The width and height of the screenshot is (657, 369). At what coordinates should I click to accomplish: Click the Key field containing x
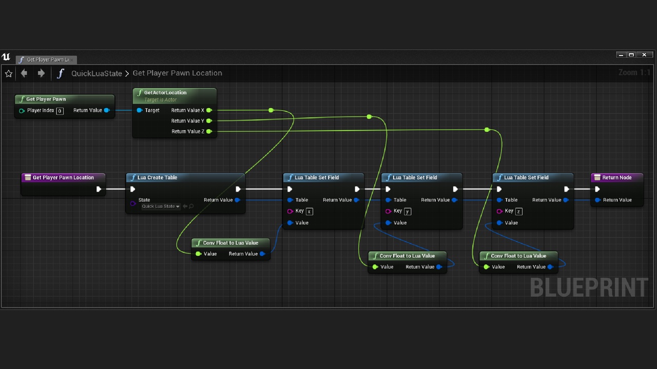click(309, 211)
